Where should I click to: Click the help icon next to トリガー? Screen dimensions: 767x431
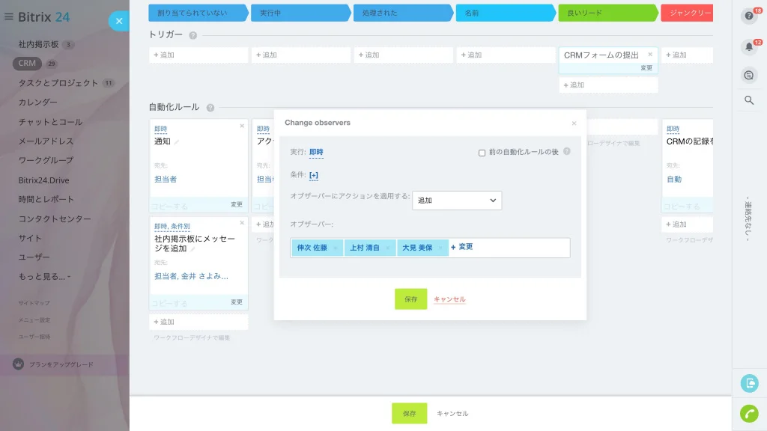[x=192, y=35]
